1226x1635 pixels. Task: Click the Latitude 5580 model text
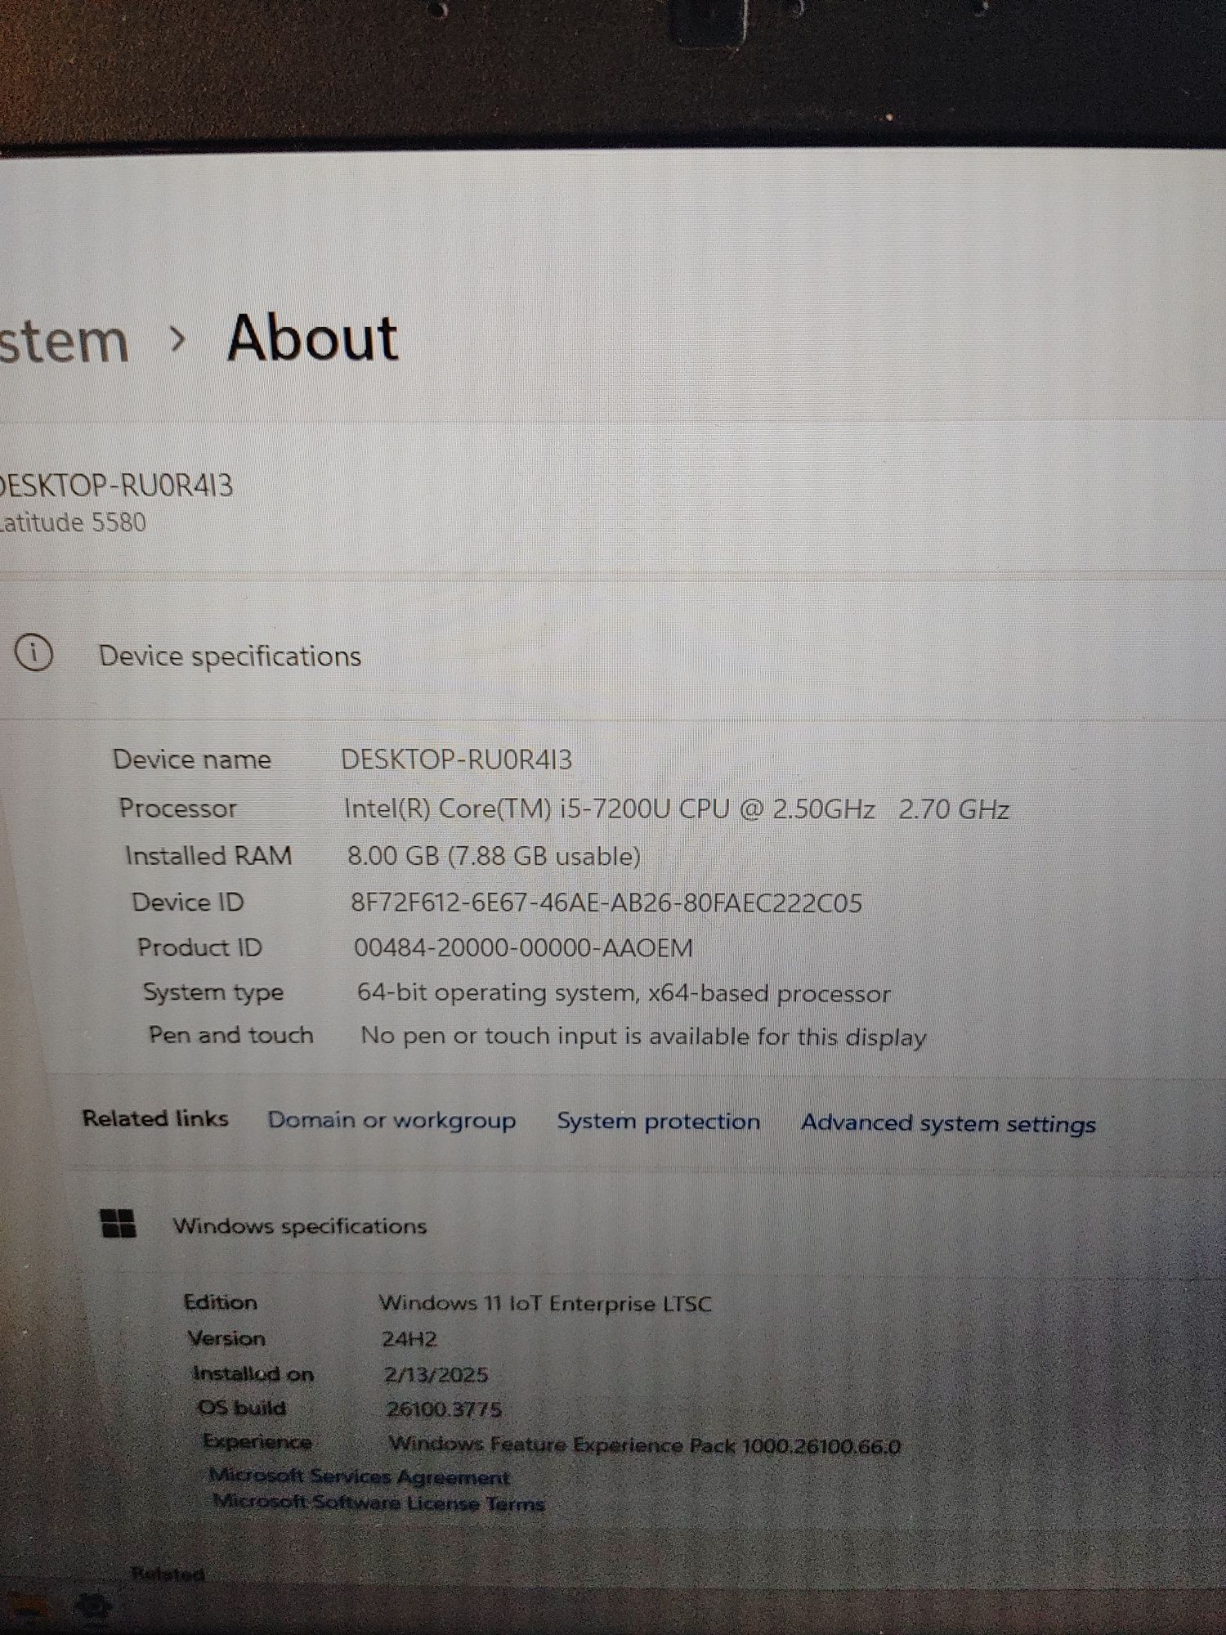click(x=74, y=522)
